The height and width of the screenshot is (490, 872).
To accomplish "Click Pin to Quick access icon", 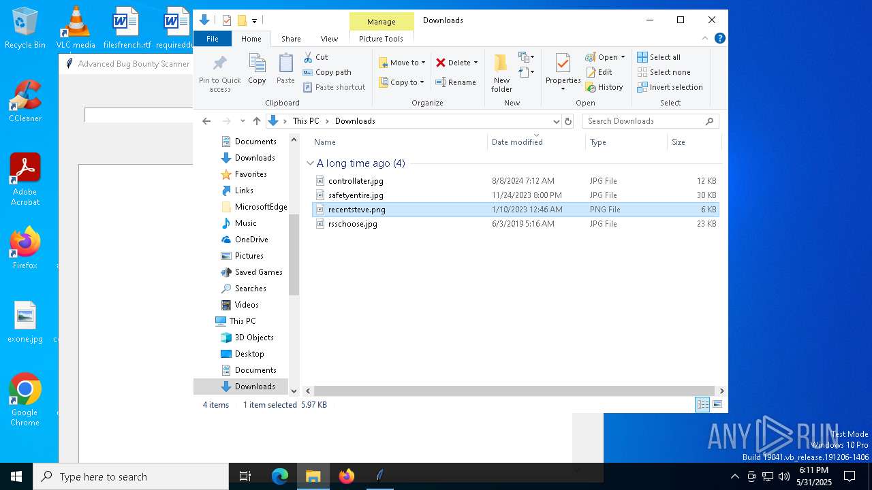I will coord(219,73).
